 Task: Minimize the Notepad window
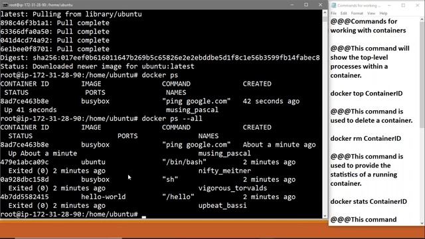[x=389, y=5]
